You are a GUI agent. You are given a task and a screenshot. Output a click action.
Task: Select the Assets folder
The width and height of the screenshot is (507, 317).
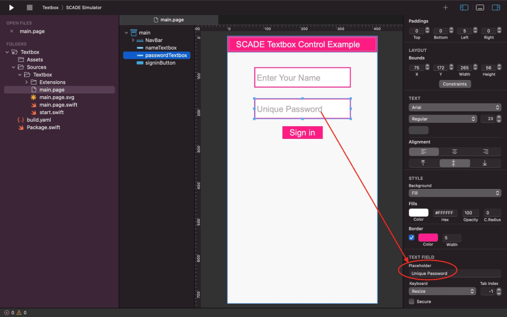pyautogui.click(x=35, y=59)
